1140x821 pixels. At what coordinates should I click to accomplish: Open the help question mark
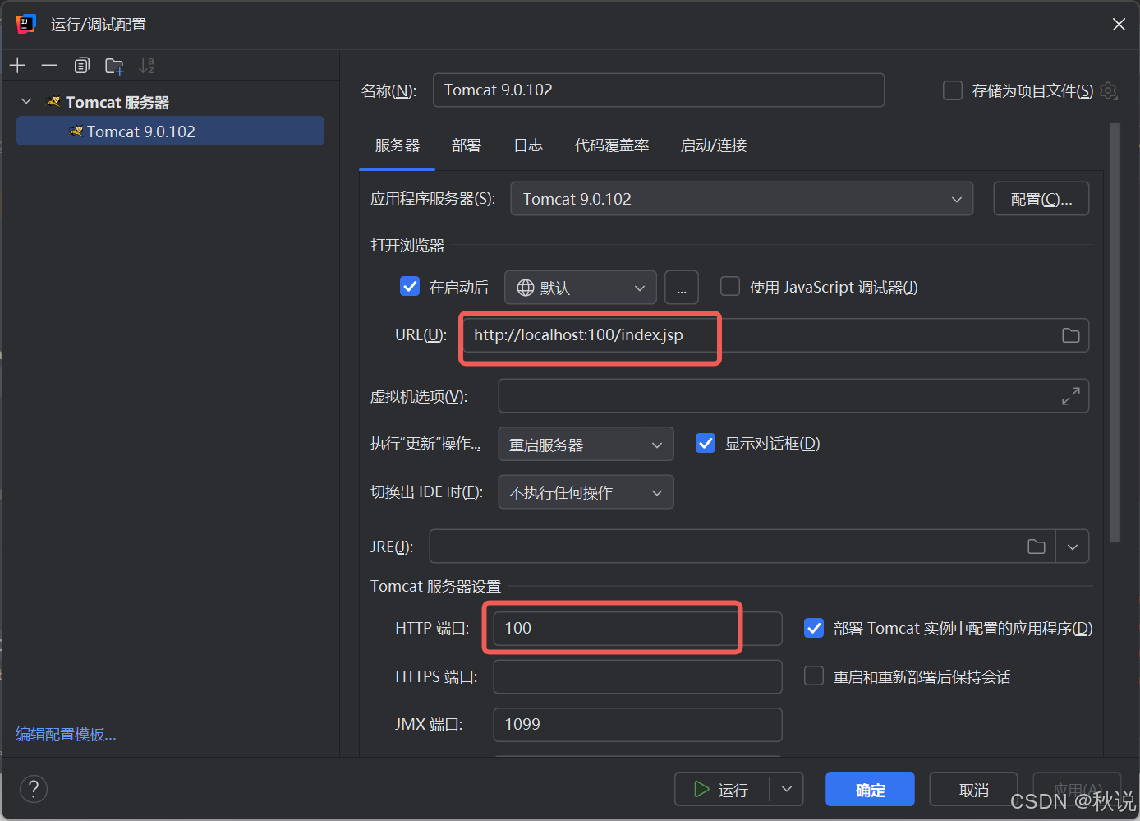[34, 790]
